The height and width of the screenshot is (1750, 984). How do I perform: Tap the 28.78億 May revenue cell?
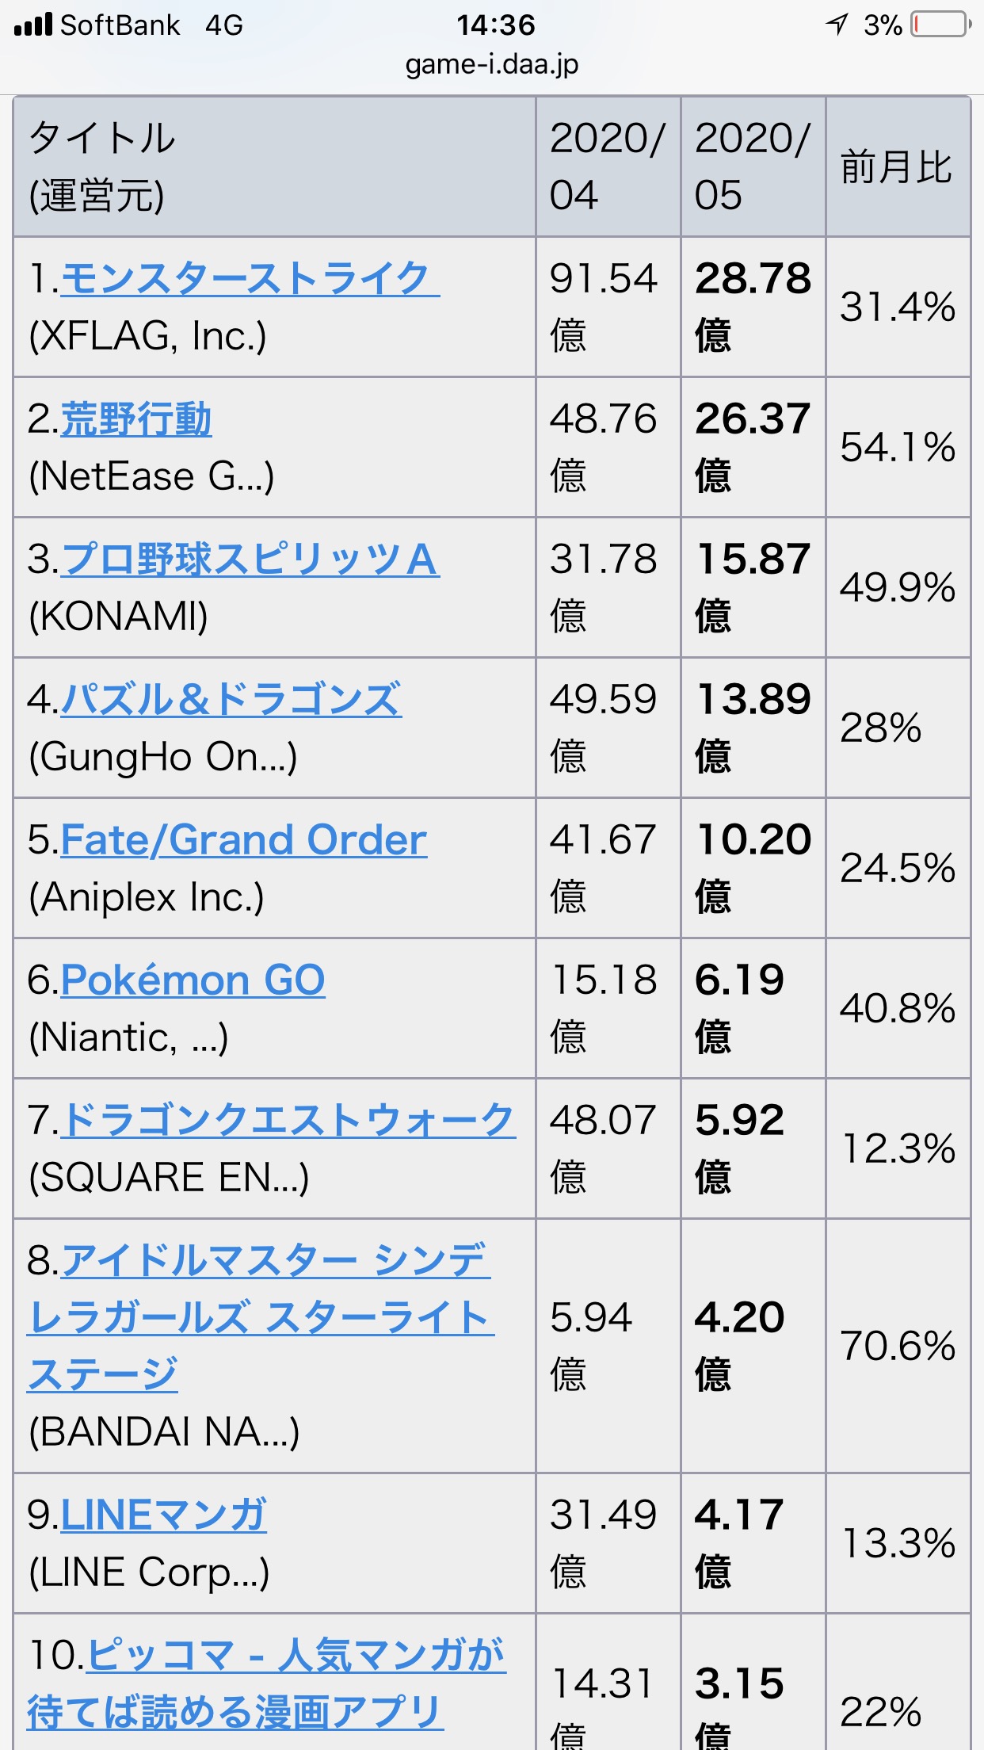pyautogui.click(x=753, y=307)
